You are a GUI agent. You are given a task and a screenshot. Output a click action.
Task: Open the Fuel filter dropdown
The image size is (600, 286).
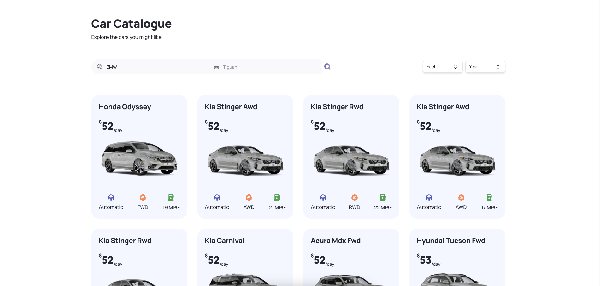(x=443, y=67)
